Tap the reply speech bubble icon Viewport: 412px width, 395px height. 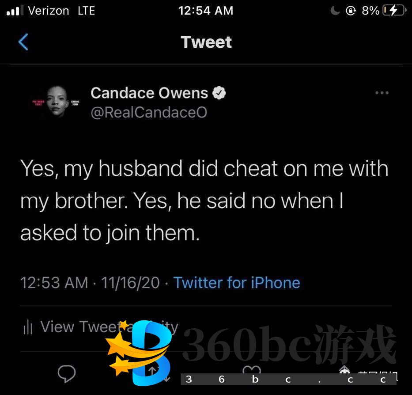(x=67, y=373)
